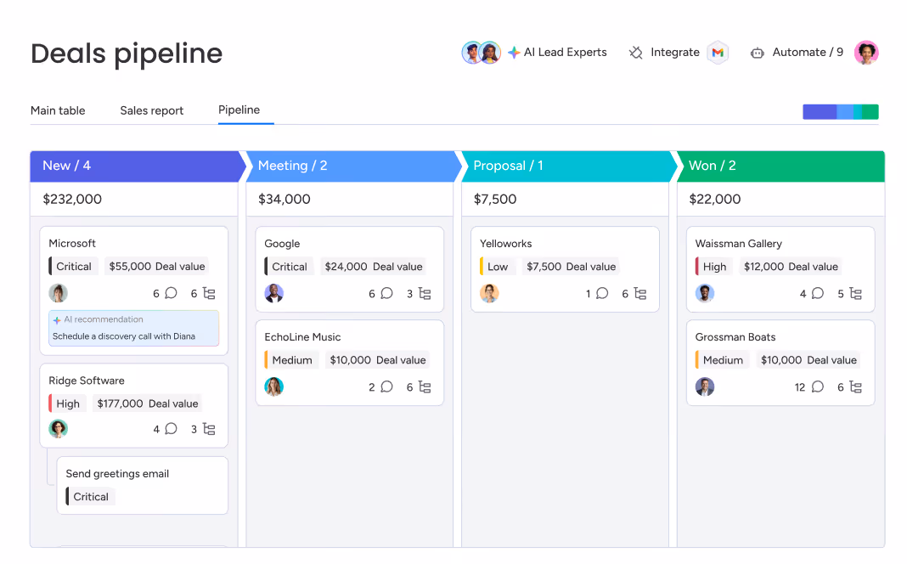This screenshot has height=564, width=907.
Task: Change Critical priority on Send greetings email
Action: point(90,497)
